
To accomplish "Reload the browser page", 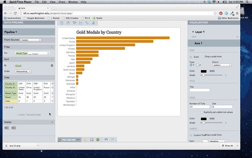I will (x=15, y=13).
